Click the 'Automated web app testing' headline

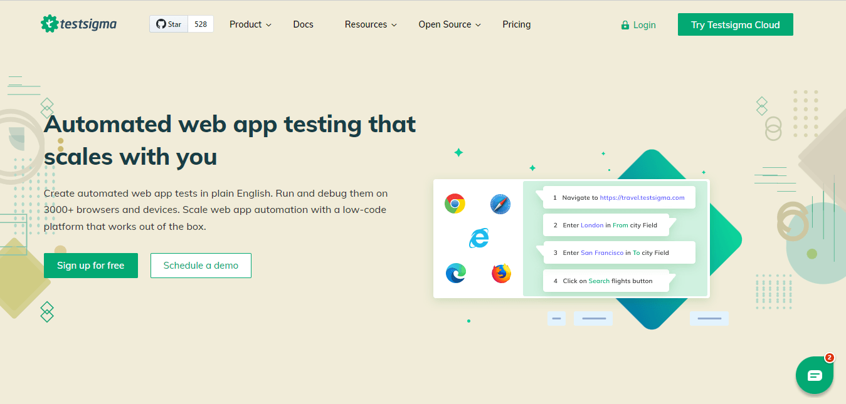point(230,140)
